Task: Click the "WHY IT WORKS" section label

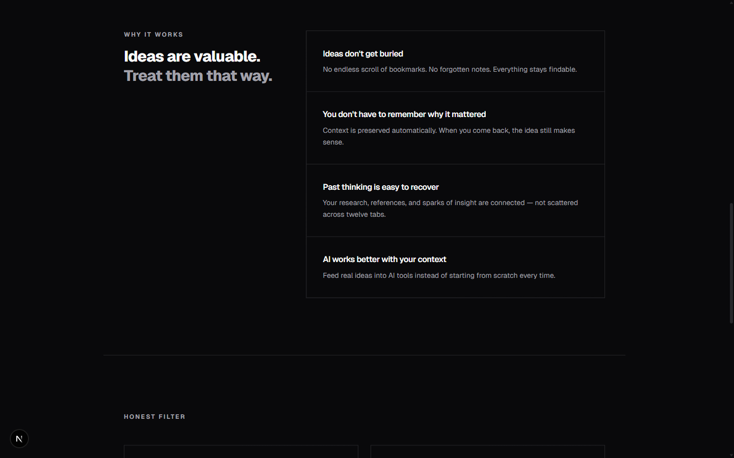Action: pyautogui.click(x=153, y=35)
